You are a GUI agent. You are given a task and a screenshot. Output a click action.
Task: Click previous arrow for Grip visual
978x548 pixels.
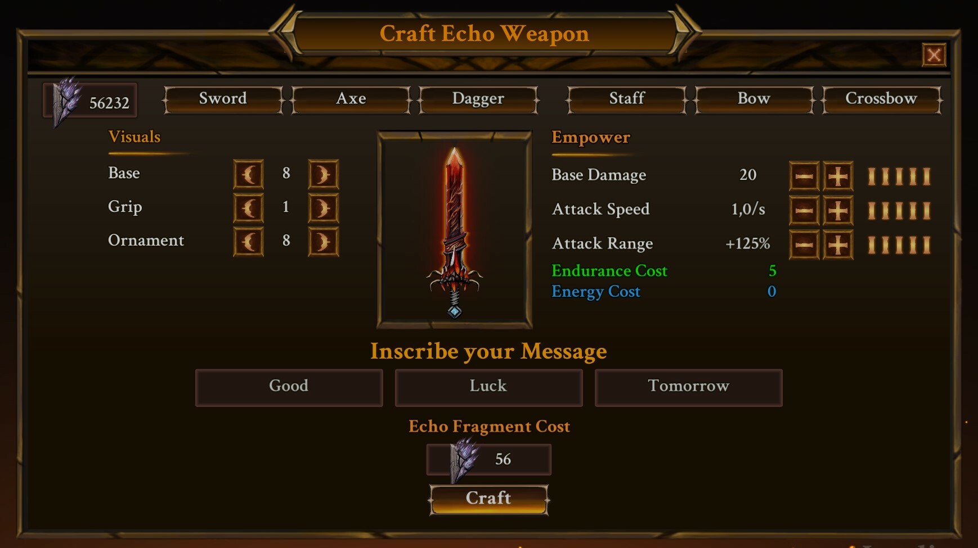tap(249, 209)
